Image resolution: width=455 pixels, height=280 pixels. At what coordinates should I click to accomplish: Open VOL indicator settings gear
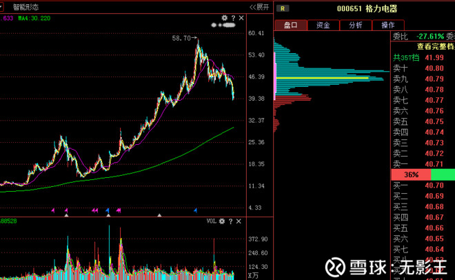[222, 221]
